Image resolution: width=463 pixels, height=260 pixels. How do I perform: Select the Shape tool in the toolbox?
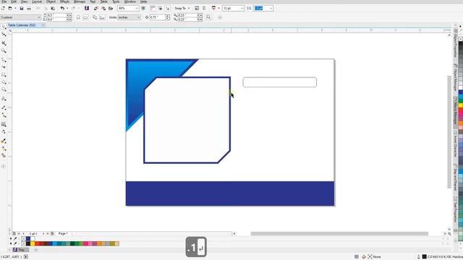tap(4, 35)
